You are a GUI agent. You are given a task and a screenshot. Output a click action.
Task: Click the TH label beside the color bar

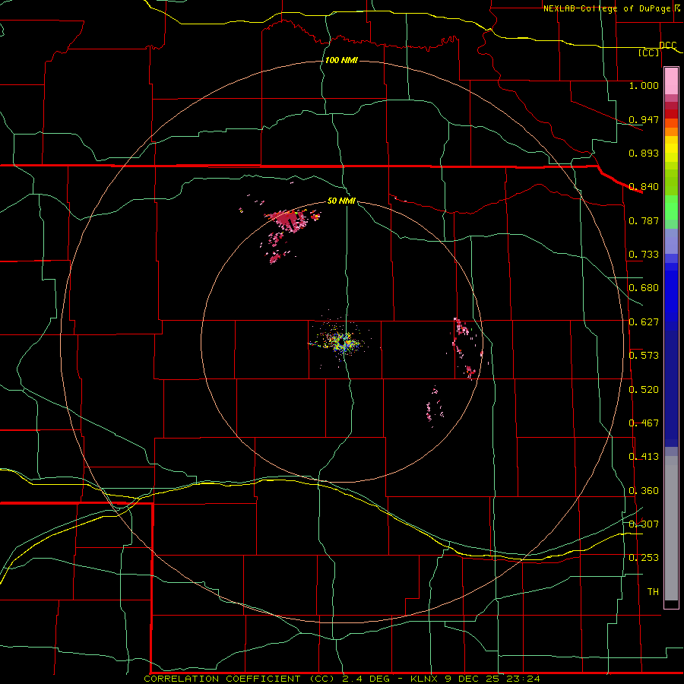tap(653, 592)
